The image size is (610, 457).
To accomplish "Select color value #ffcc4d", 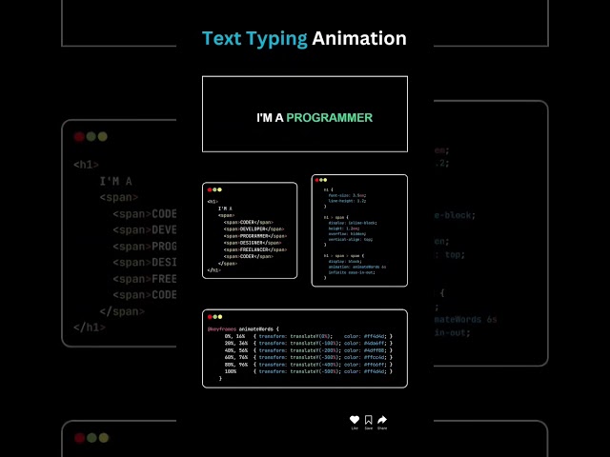I will click(375, 357).
